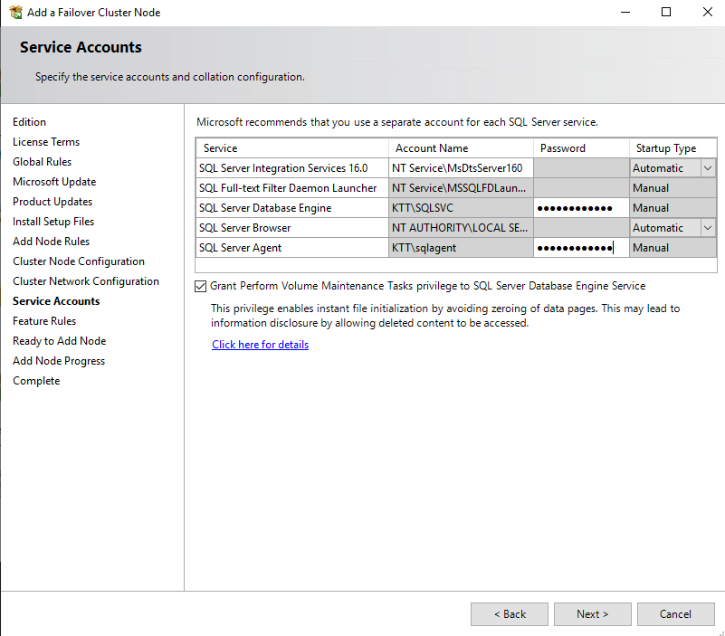Click the Integration Services password cell
725x636 pixels.
pos(581,168)
